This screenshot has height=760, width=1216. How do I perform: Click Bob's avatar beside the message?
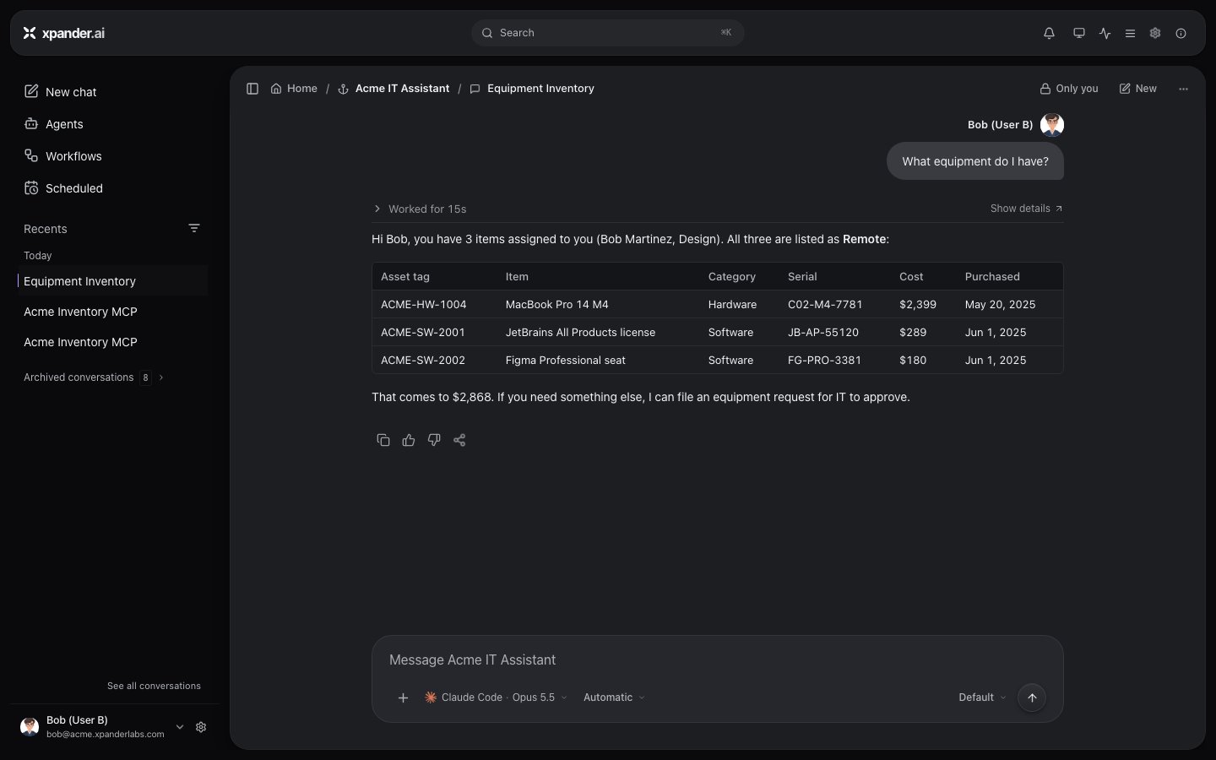pyautogui.click(x=1052, y=125)
